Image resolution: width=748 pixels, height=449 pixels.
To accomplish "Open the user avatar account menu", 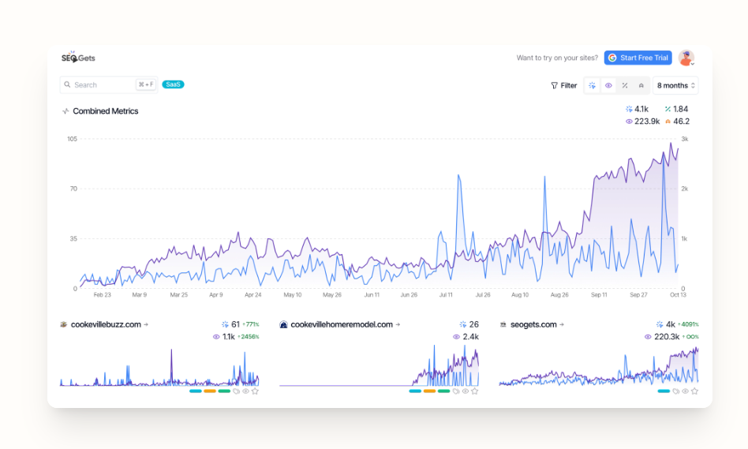I will (x=686, y=58).
